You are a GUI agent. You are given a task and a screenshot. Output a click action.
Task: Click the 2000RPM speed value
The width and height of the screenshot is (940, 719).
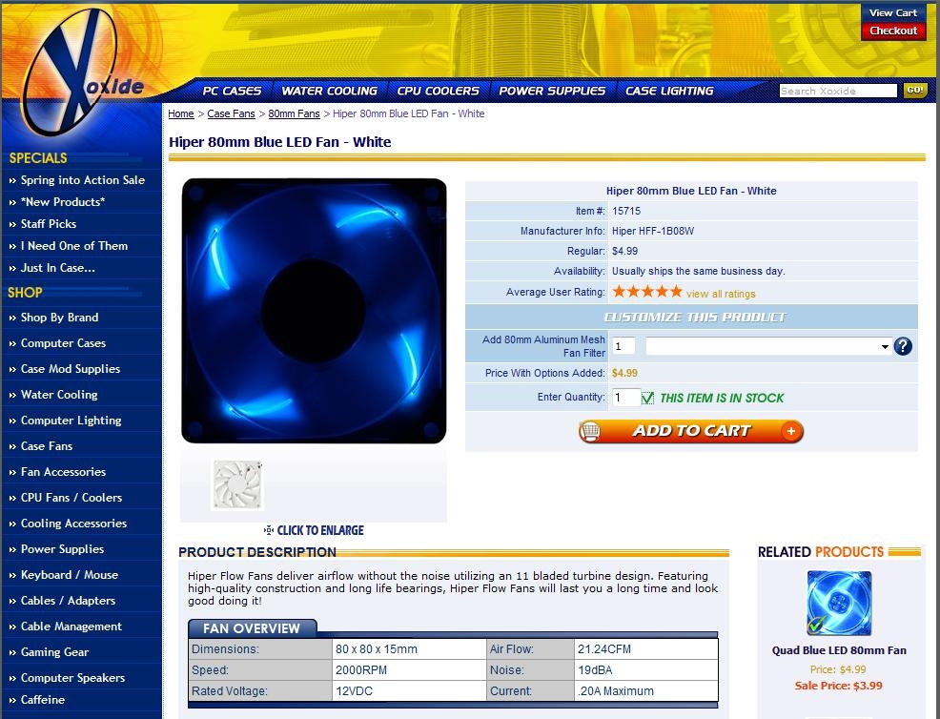[x=361, y=669]
